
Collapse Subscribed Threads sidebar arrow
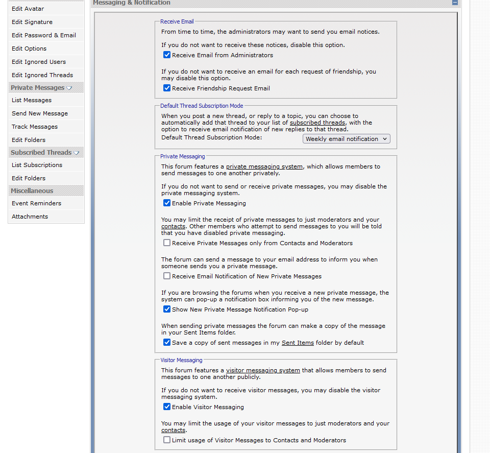tap(77, 153)
